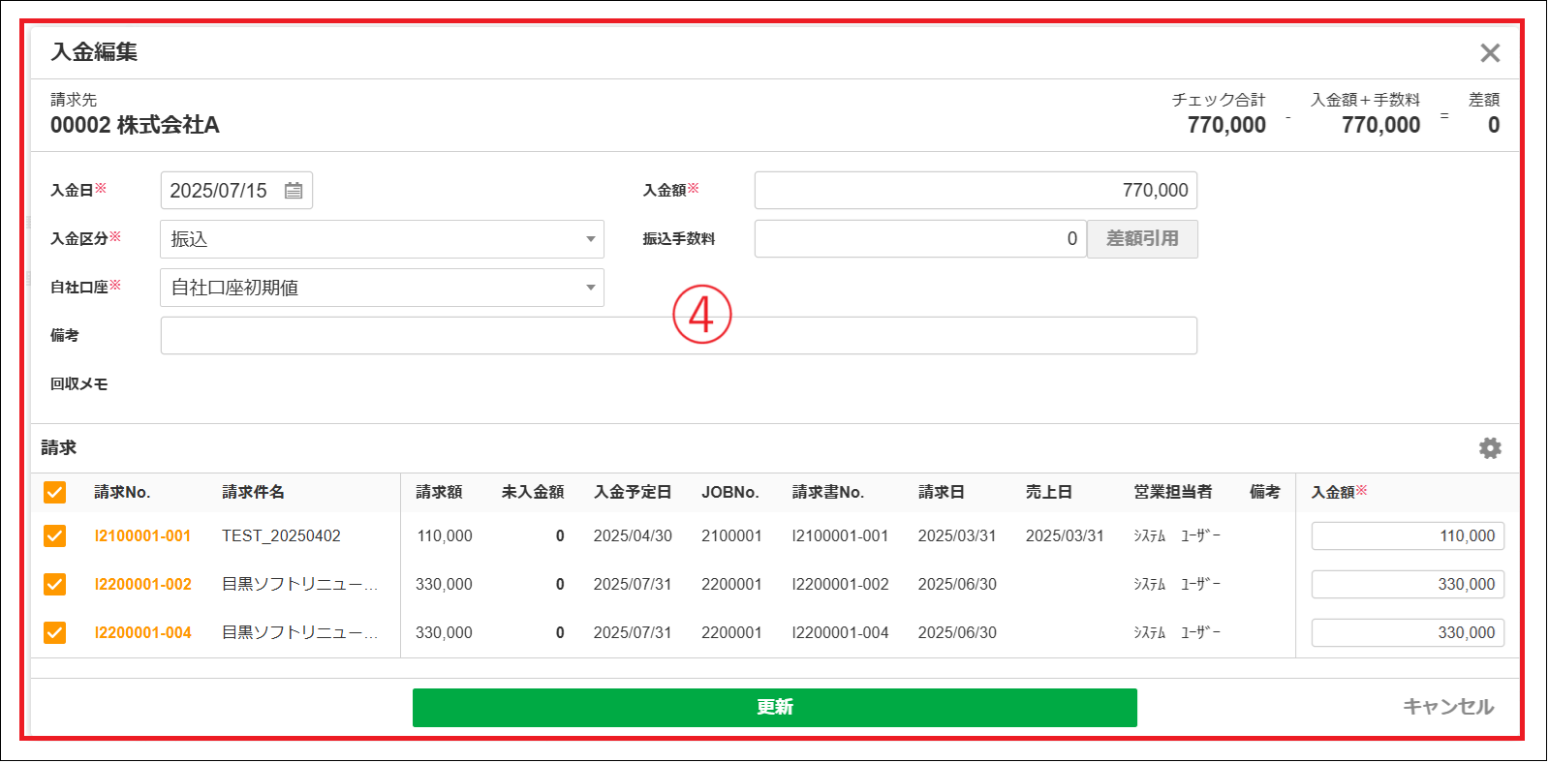
Task: Open invoice link I2100001-001
Action: 142,536
